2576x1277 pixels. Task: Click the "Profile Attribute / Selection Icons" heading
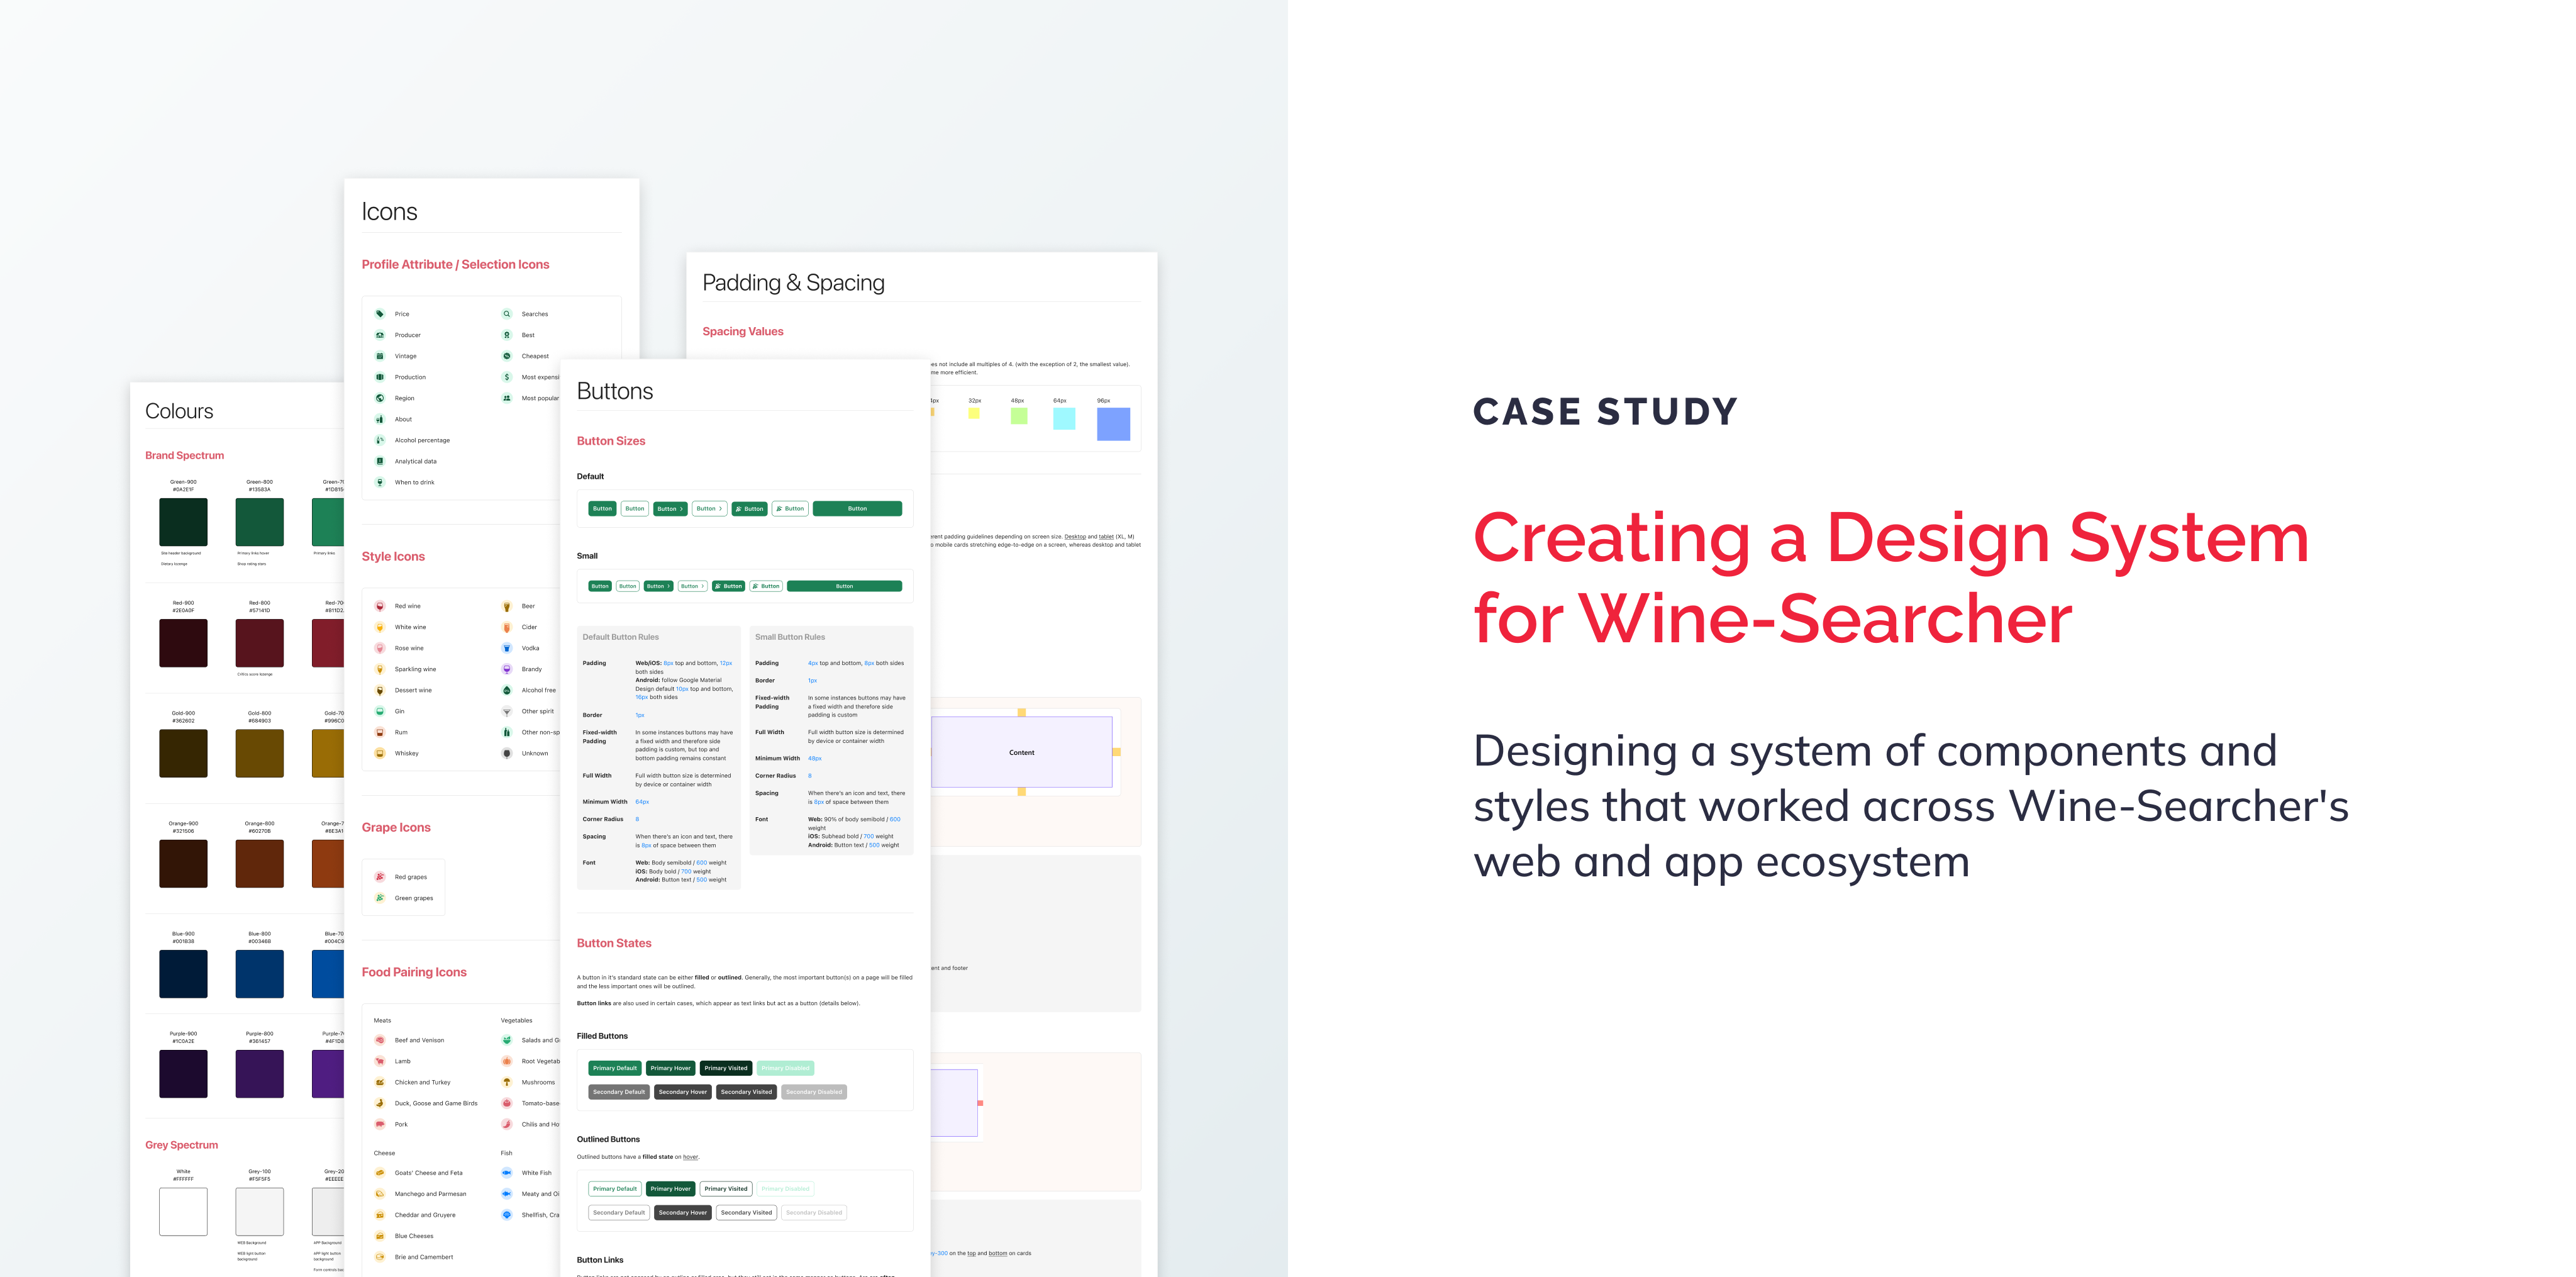coord(455,264)
